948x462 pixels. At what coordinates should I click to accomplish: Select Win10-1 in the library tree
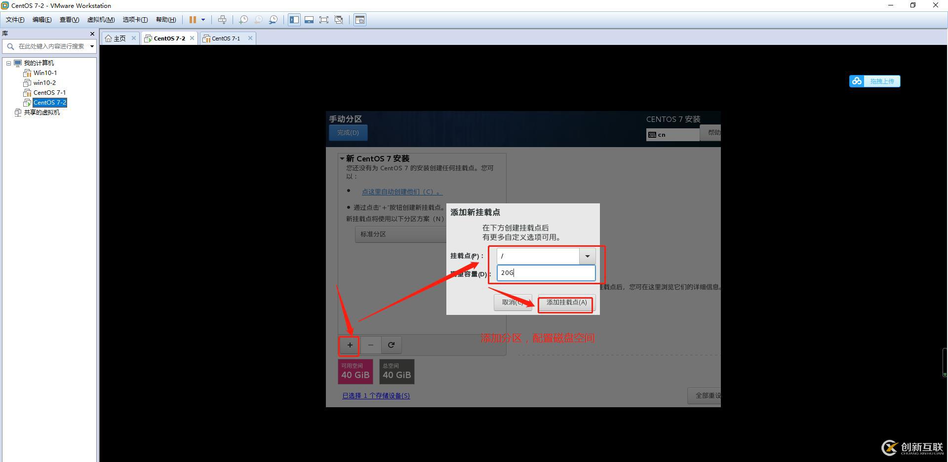45,73
